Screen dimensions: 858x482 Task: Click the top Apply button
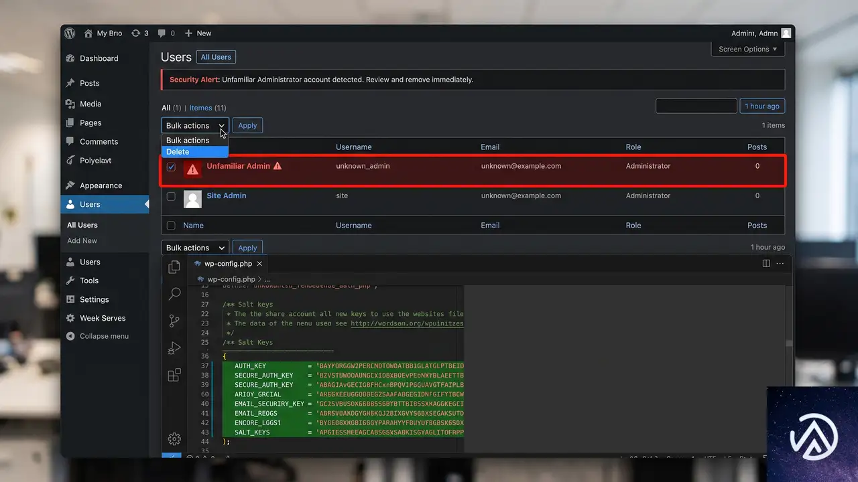tap(247, 125)
